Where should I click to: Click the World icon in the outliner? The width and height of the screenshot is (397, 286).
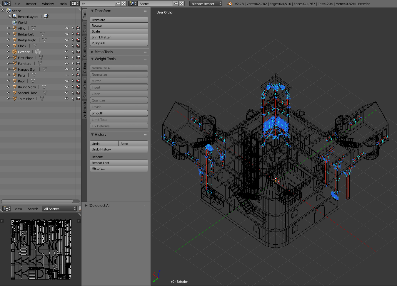coord(15,23)
